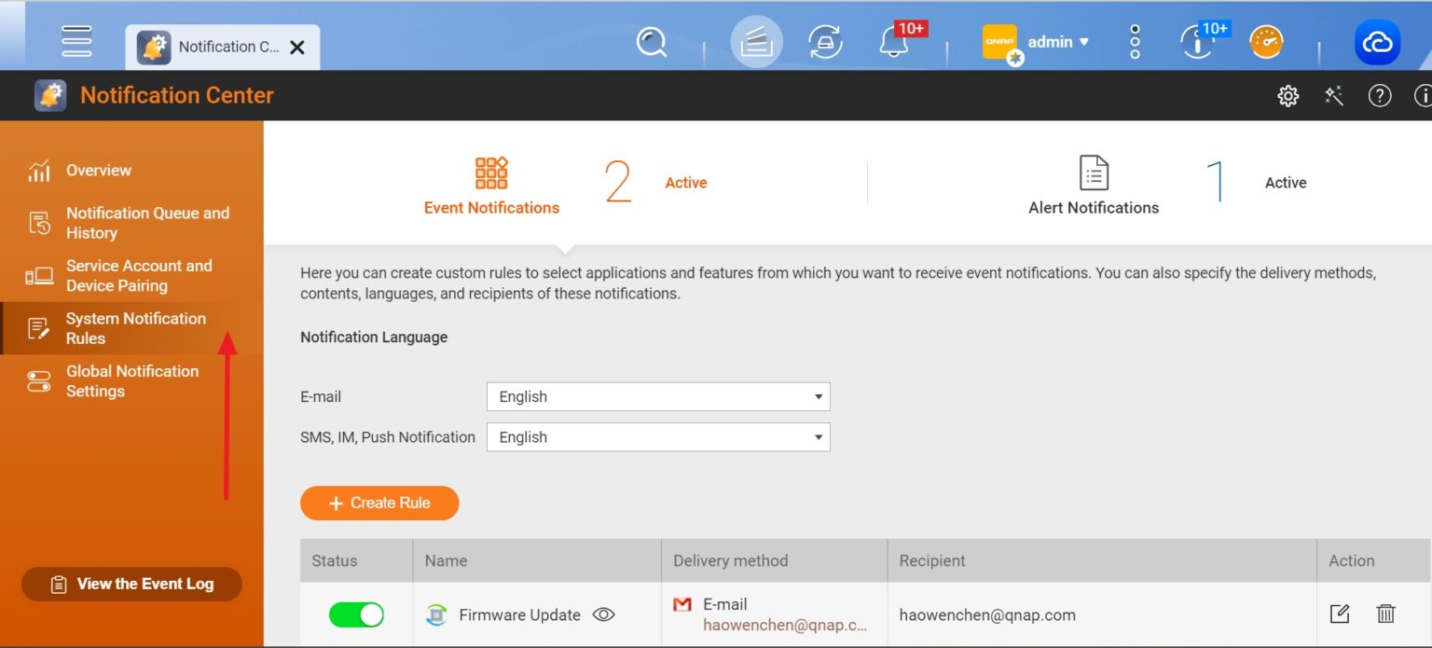Disable the Firmware Update rule status toggle
Screen dimensions: 1432x648
pyautogui.click(x=355, y=614)
